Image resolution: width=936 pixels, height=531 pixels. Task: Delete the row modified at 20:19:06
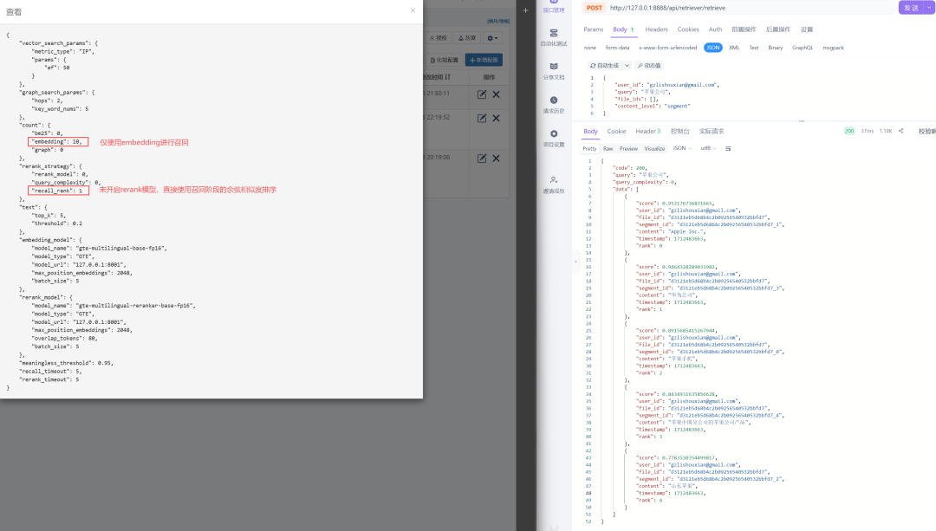(496, 159)
